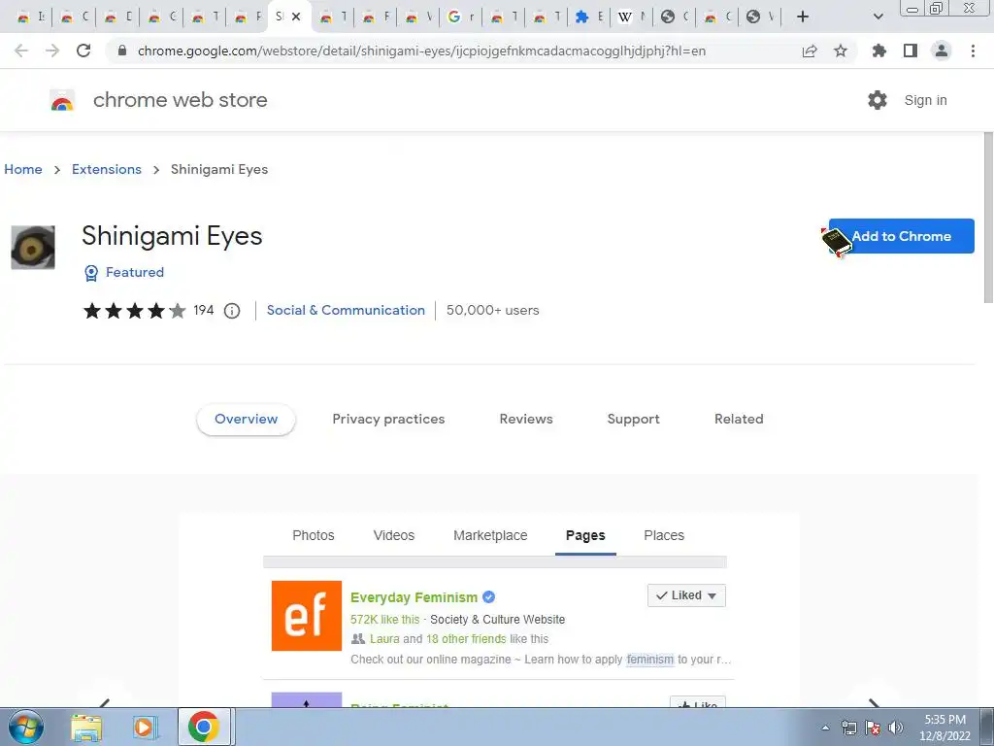Open the Reviews tab

(x=526, y=420)
